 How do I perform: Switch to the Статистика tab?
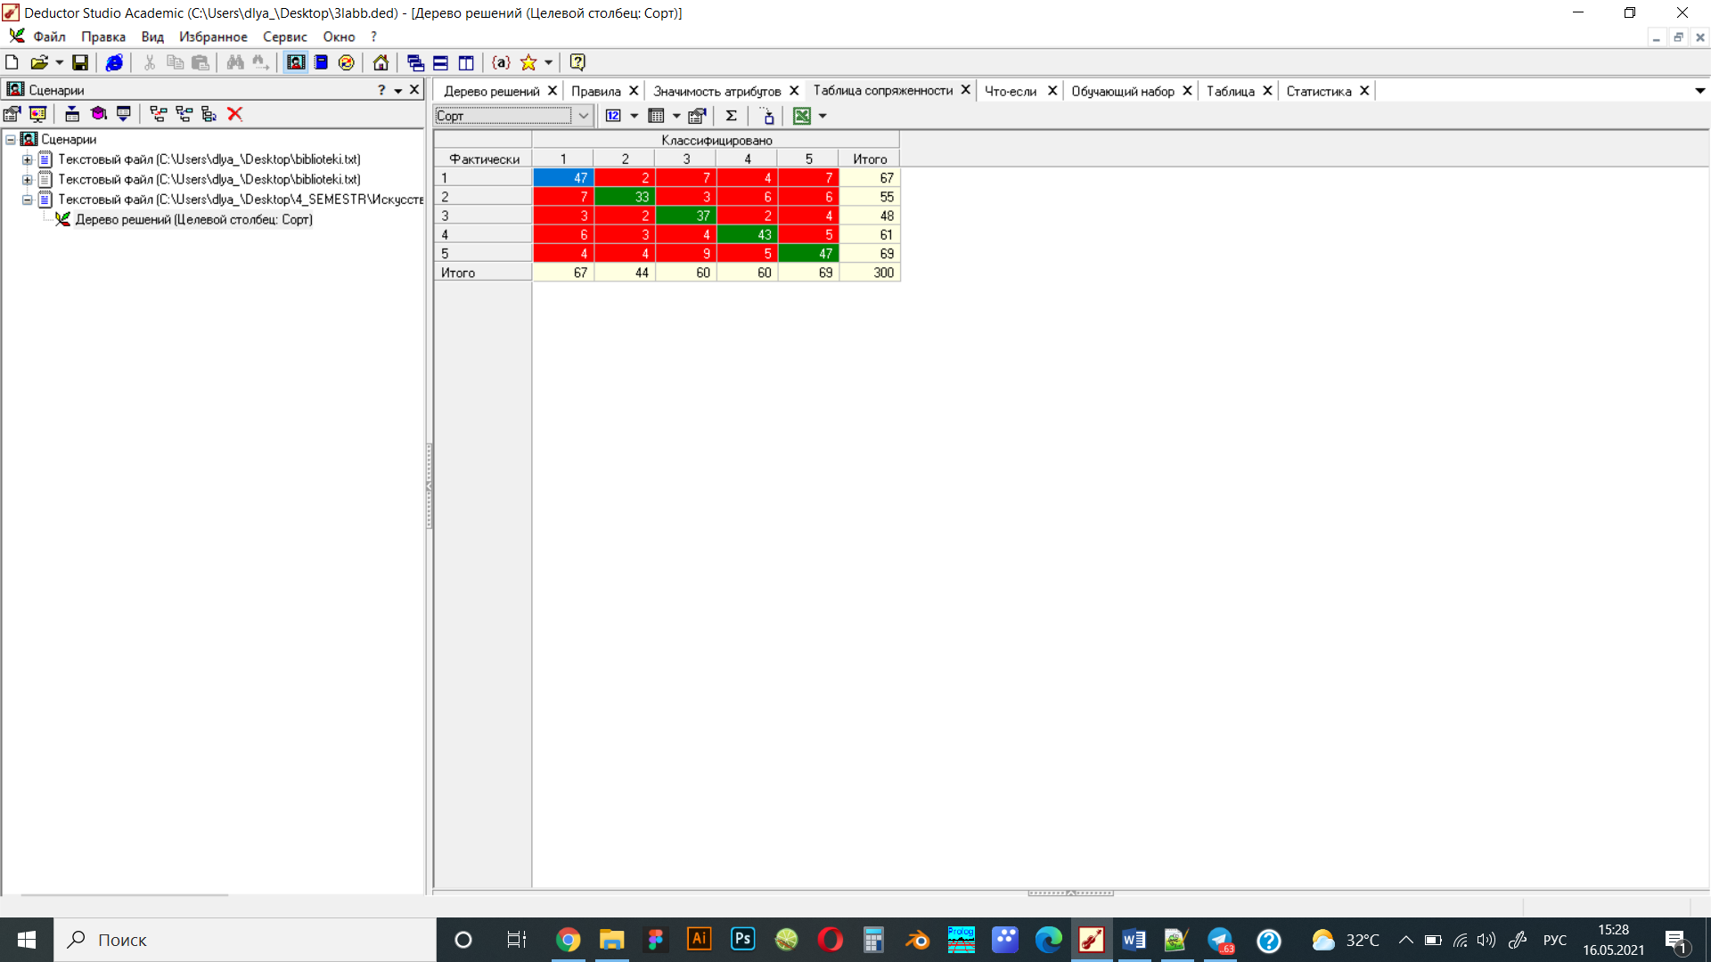click(1318, 91)
